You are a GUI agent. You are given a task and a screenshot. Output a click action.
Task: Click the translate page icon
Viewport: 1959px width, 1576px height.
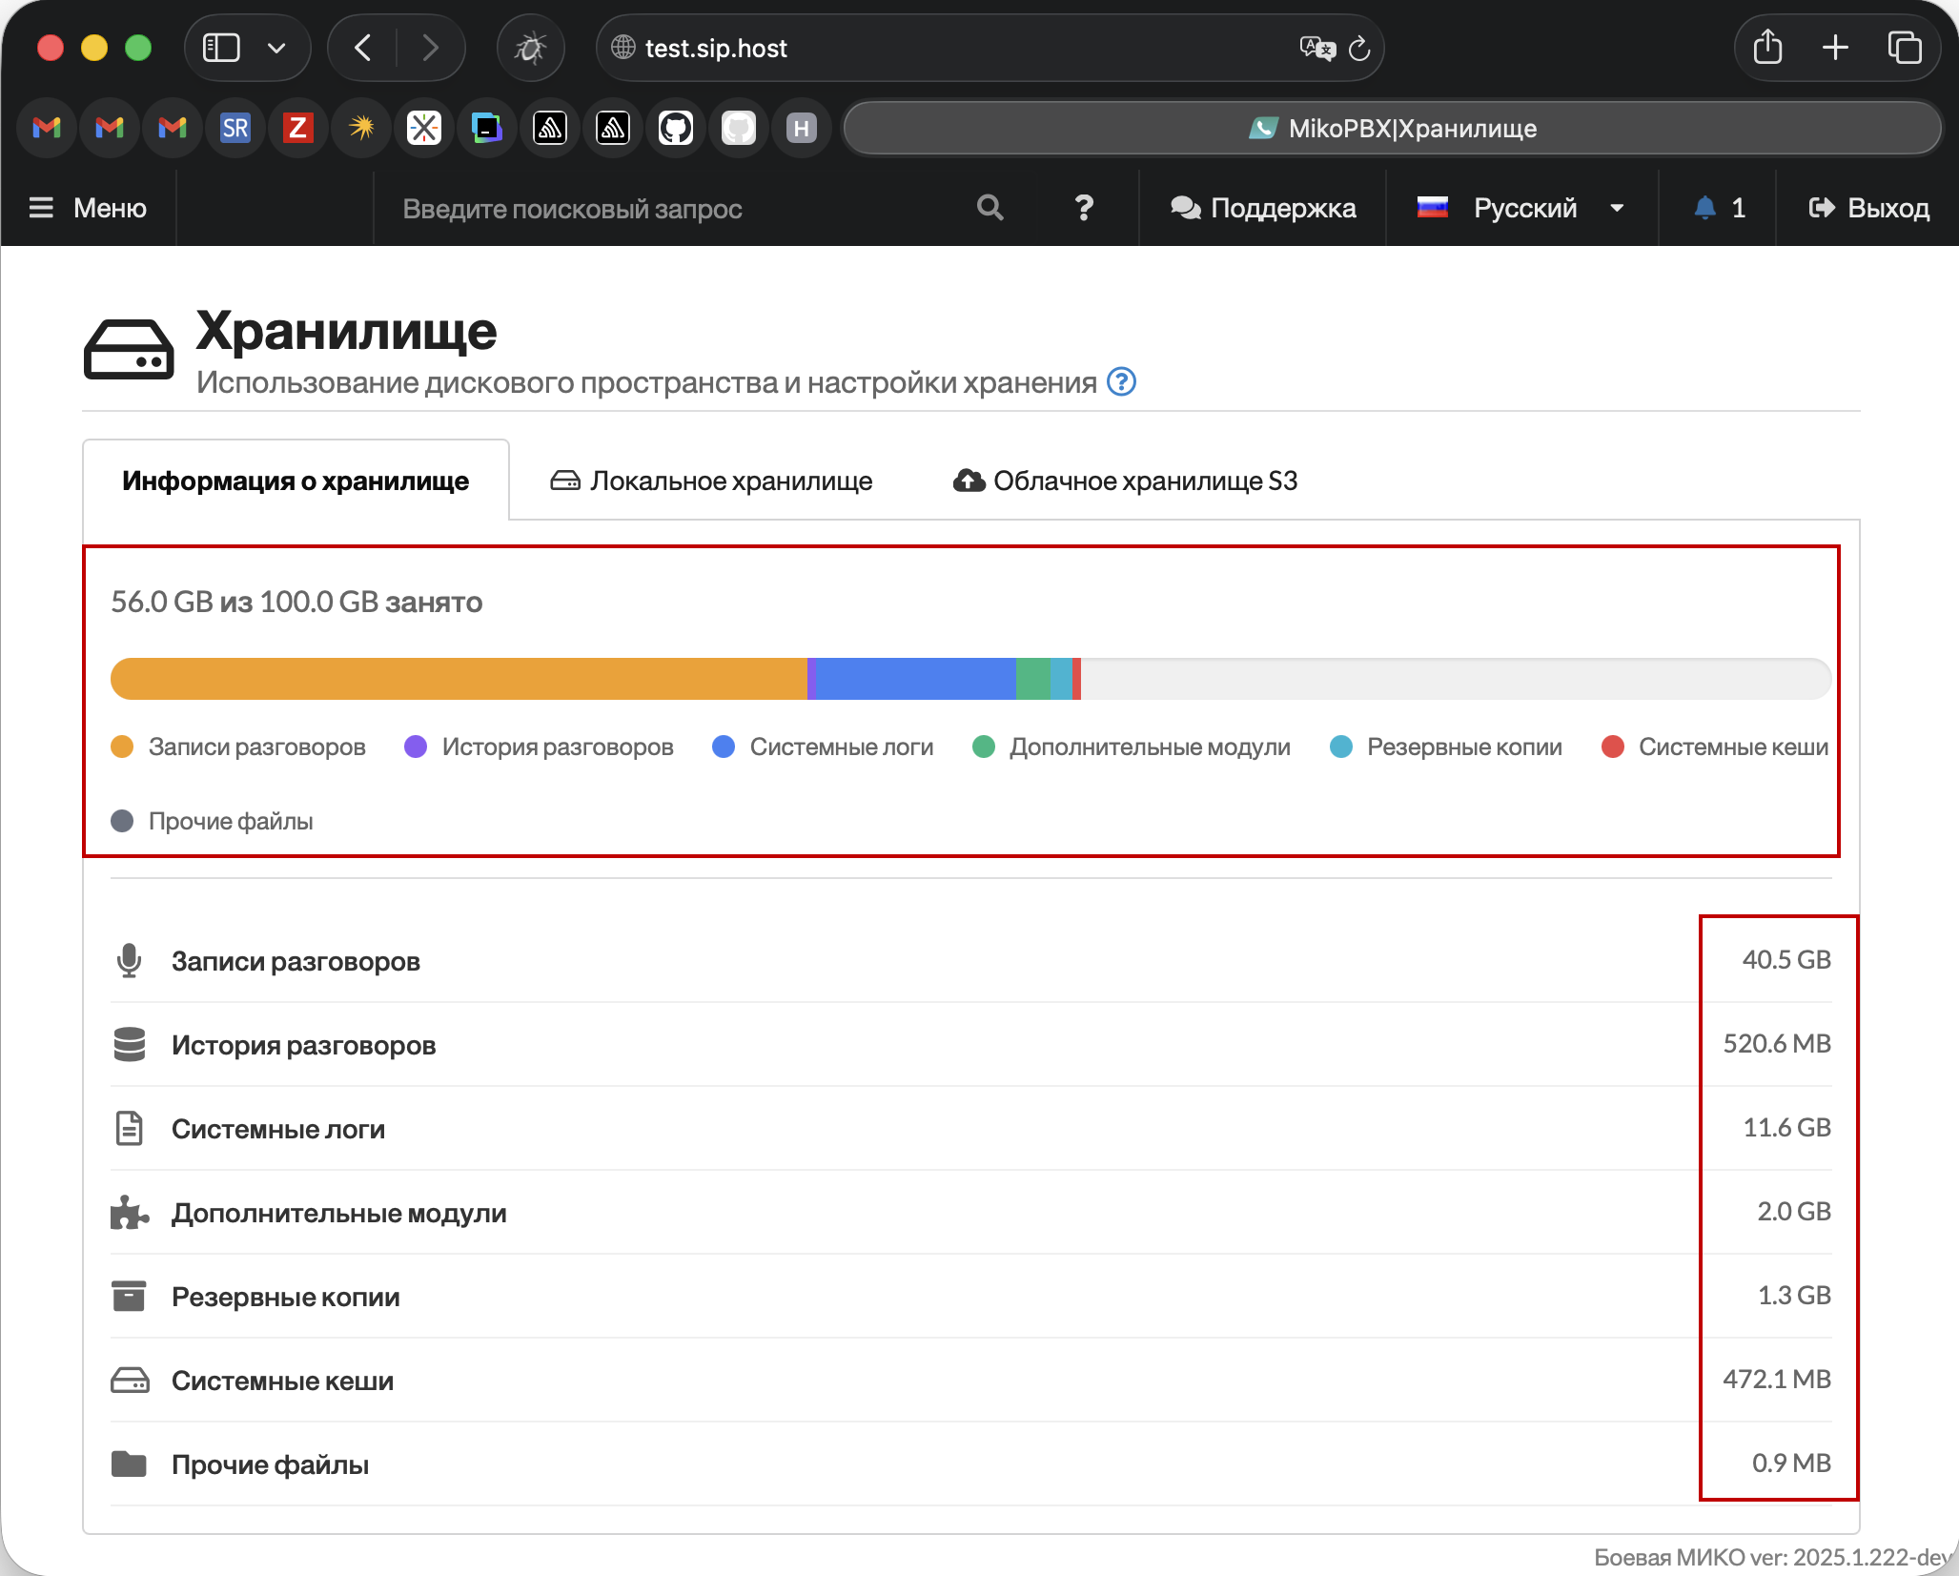pos(1316,49)
